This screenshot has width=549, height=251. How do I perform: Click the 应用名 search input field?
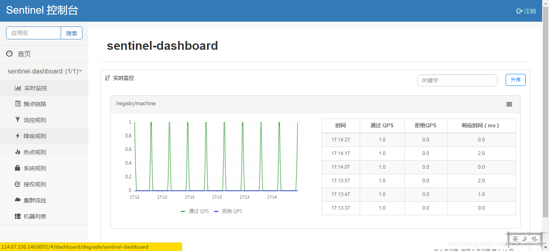pyautogui.click(x=33, y=33)
